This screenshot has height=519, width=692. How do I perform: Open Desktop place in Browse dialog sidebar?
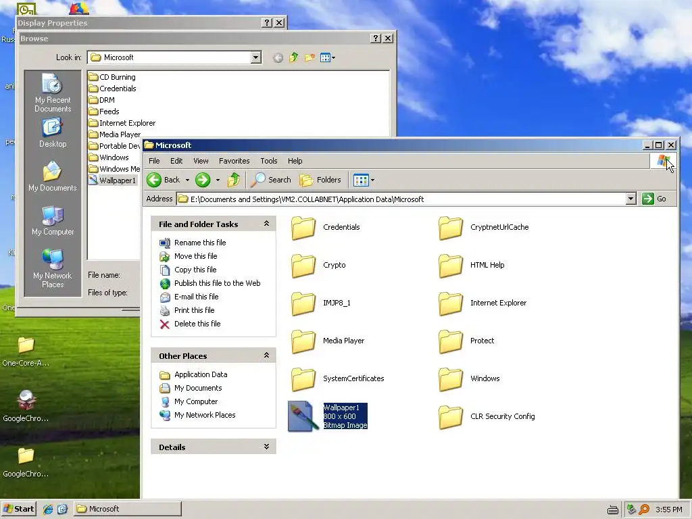[53, 132]
